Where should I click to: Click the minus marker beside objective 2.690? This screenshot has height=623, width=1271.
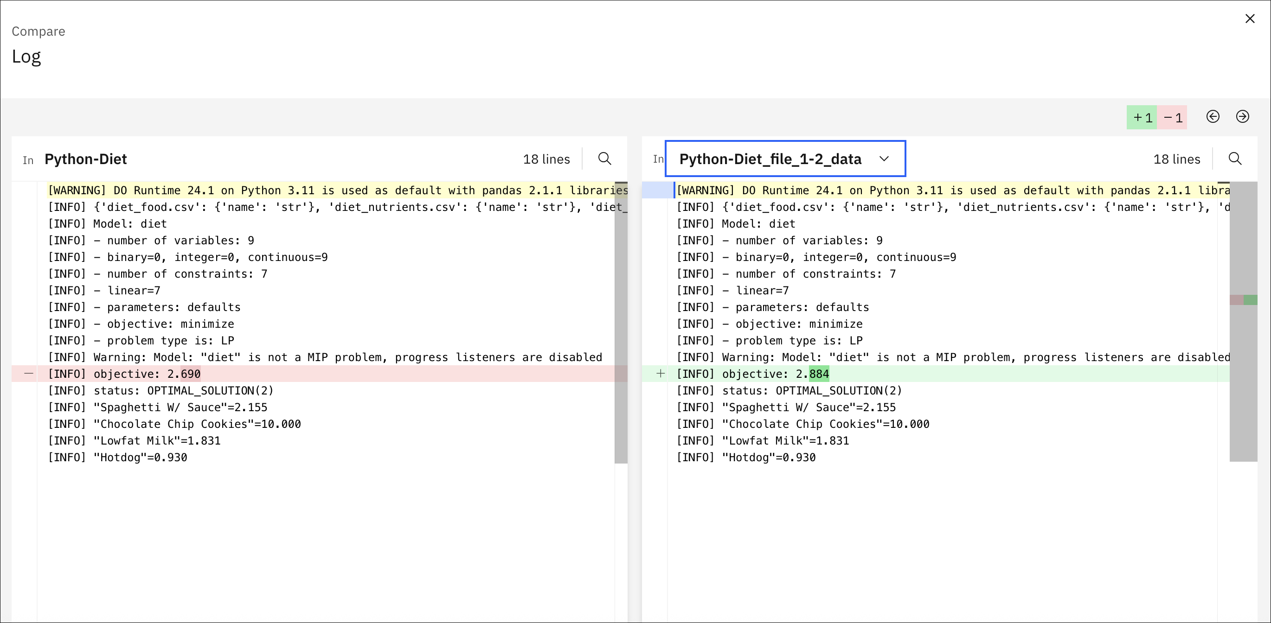tap(29, 374)
